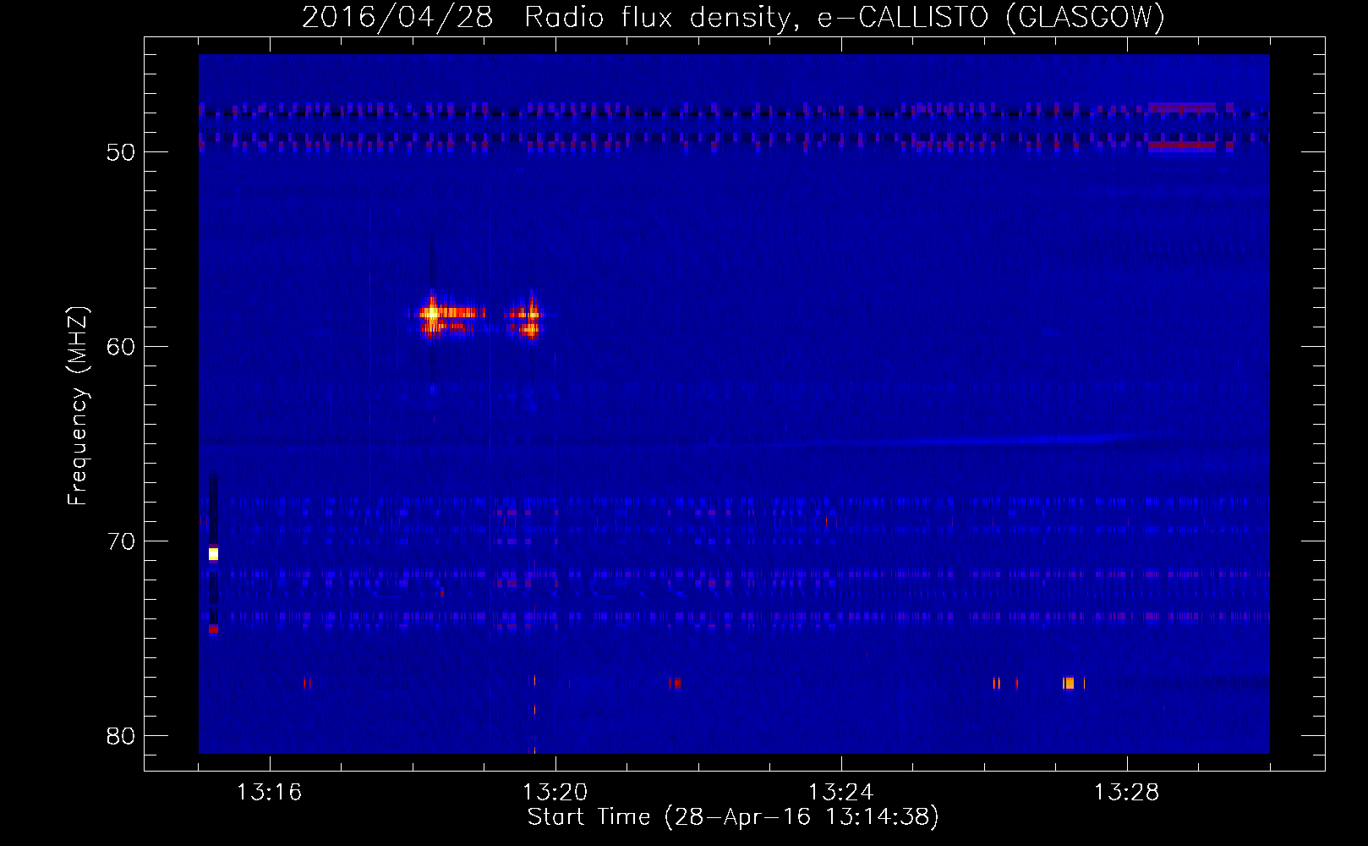This screenshot has height=846, width=1368.
Task: Click the bright white spot near 70 MHz
Action: [x=213, y=554]
